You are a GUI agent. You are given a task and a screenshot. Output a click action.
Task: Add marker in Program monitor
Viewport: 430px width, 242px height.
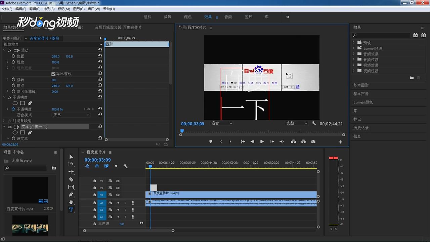pos(211,142)
